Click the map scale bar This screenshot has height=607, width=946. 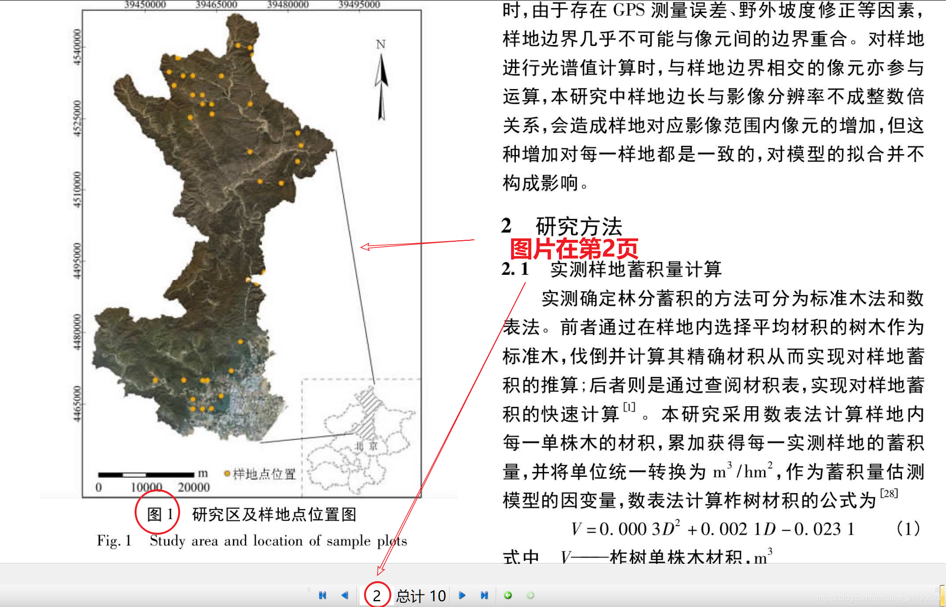point(146,474)
